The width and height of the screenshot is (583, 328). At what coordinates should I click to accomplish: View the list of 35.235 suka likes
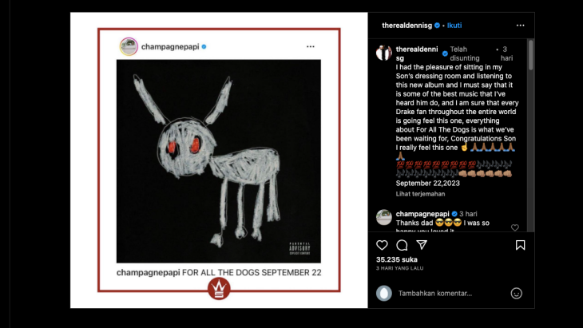tap(397, 259)
